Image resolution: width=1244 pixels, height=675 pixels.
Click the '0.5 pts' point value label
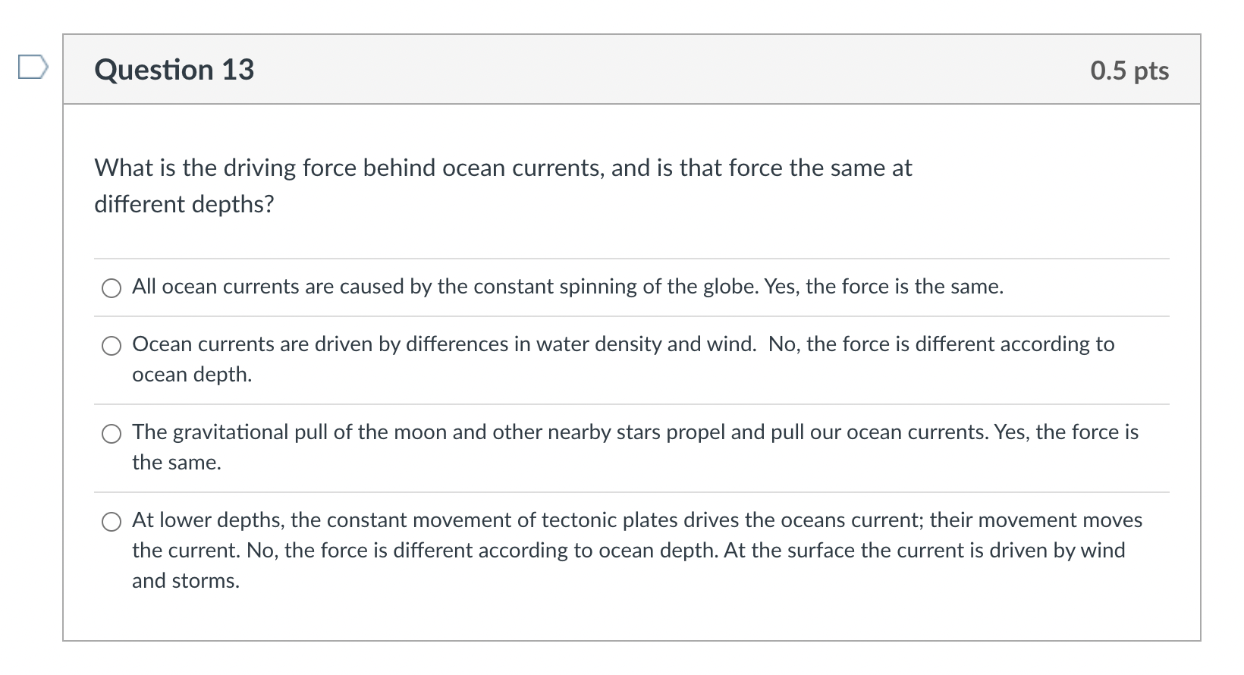pyautogui.click(x=1129, y=70)
